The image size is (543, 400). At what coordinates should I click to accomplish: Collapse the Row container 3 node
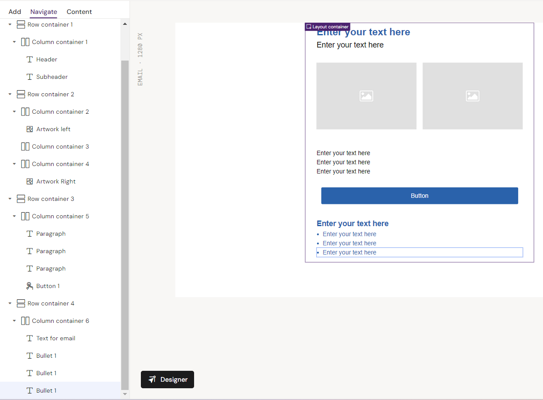(10, 199)
